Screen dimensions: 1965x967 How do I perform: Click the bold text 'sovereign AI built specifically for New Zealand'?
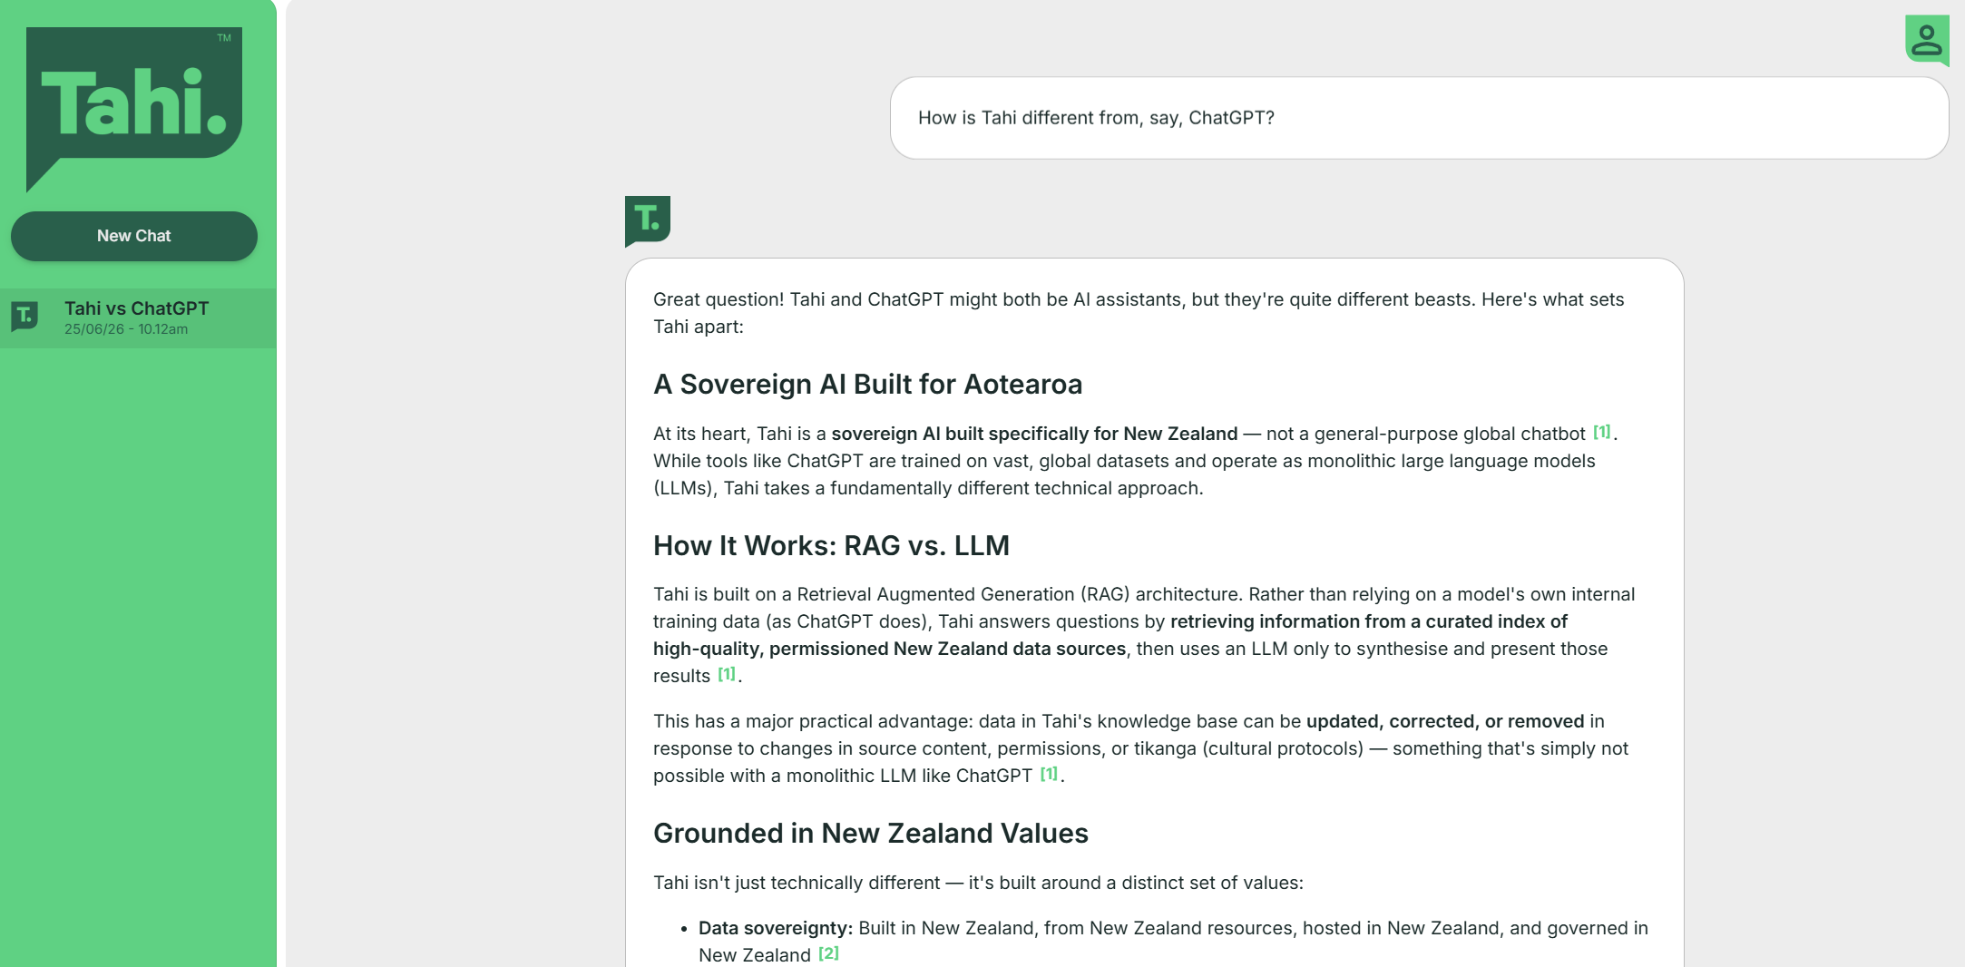pos(1034,434)
